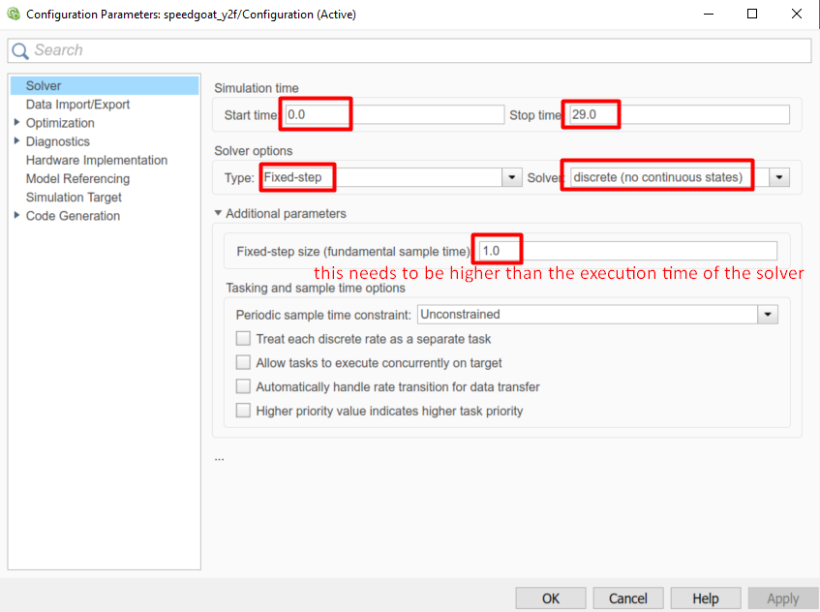
Task: Select Data Import/Export in the sidebar
Action: [x=77, y=105]
